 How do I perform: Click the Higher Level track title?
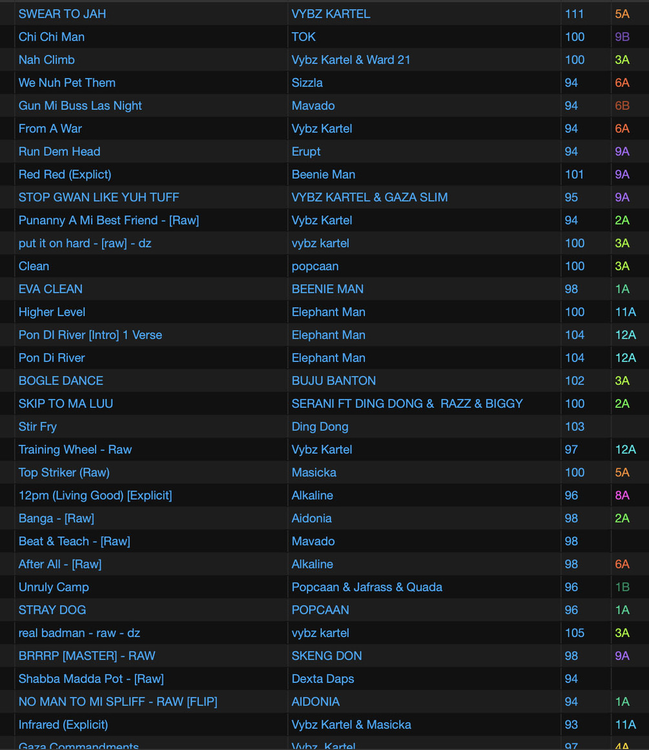point(52,312)
